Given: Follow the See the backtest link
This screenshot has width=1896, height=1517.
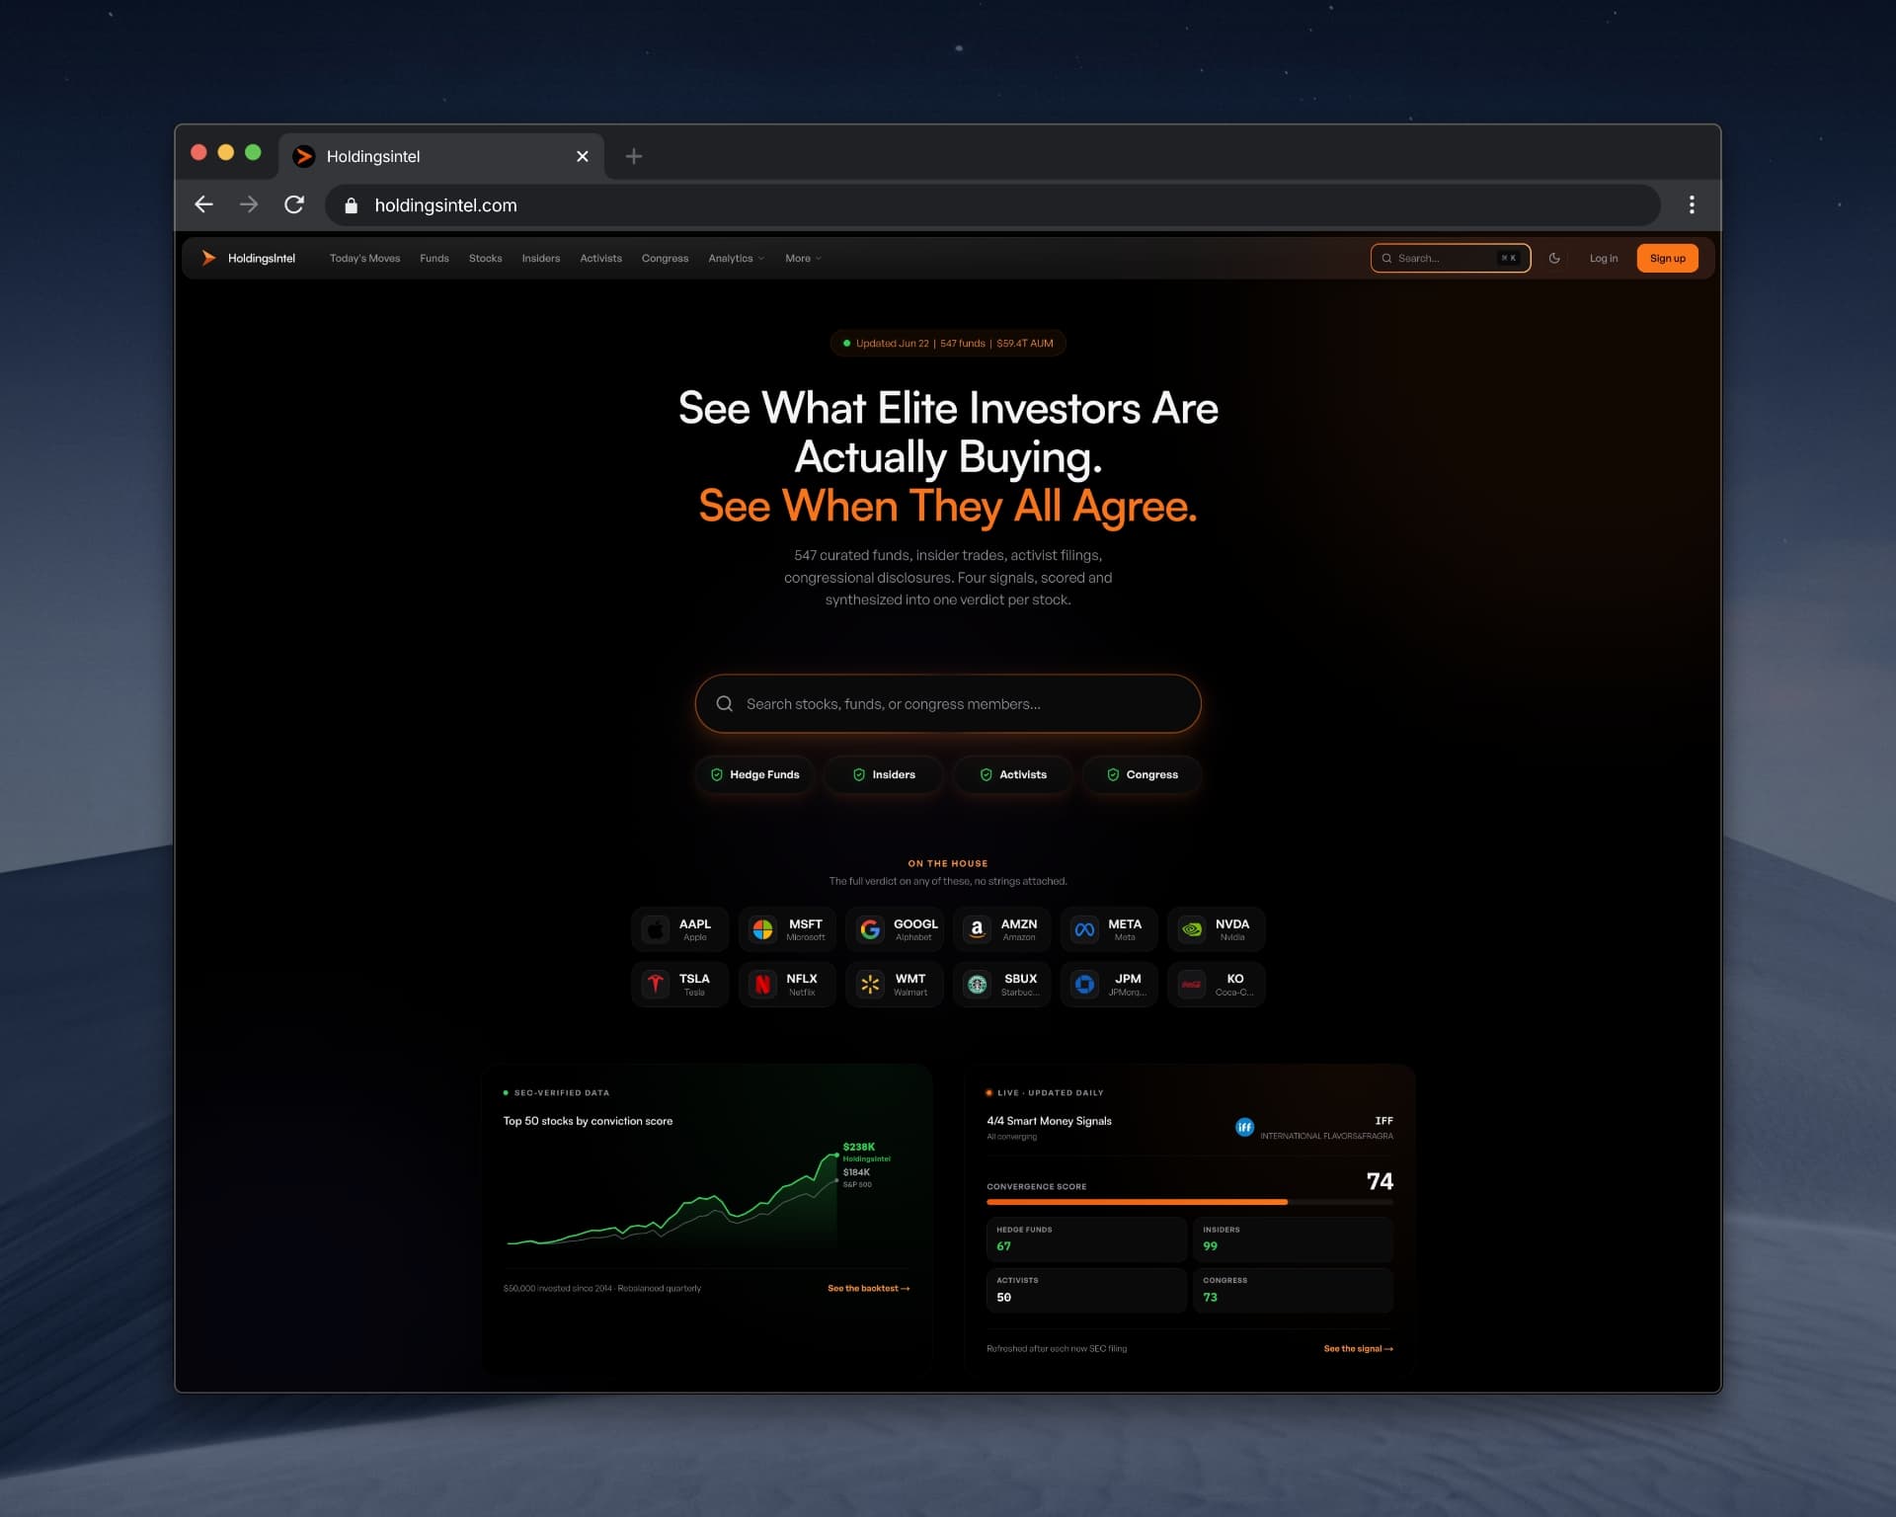Looking at the screenshot, I should click(868, 1288).
